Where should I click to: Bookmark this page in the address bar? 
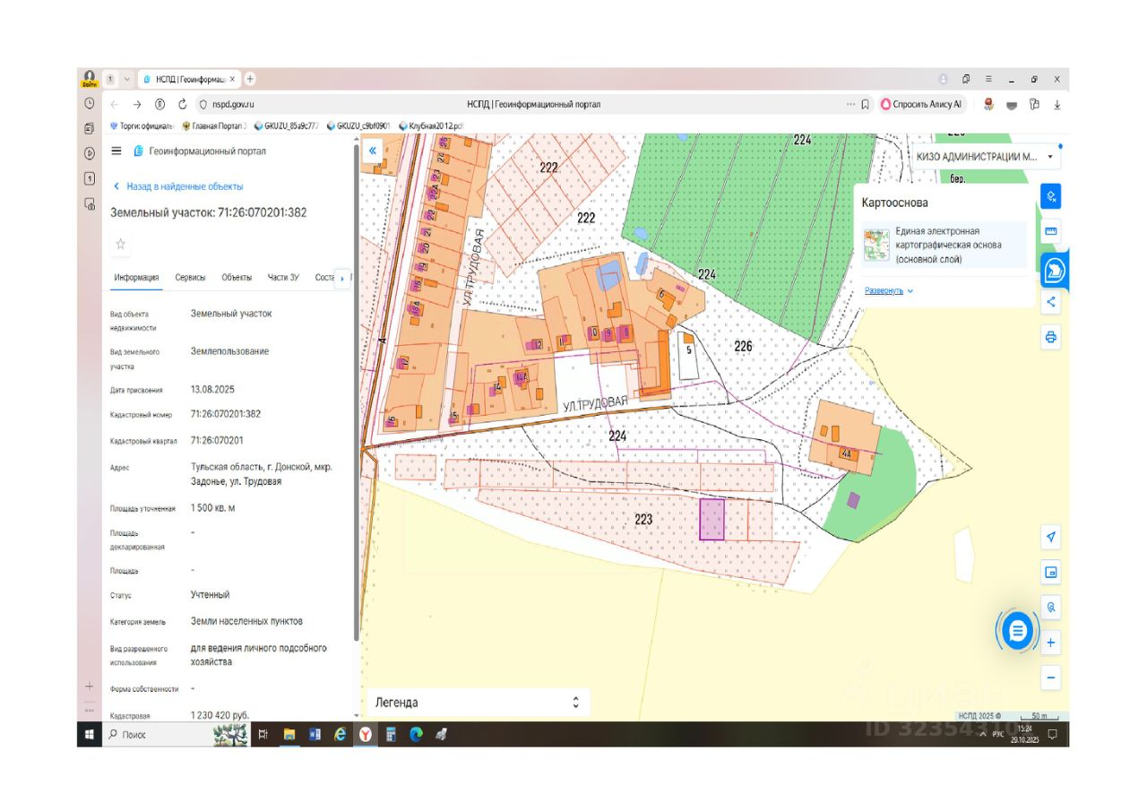tap(865, 104)
